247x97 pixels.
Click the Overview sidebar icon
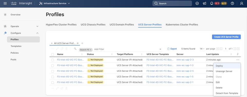click(5, 14)
